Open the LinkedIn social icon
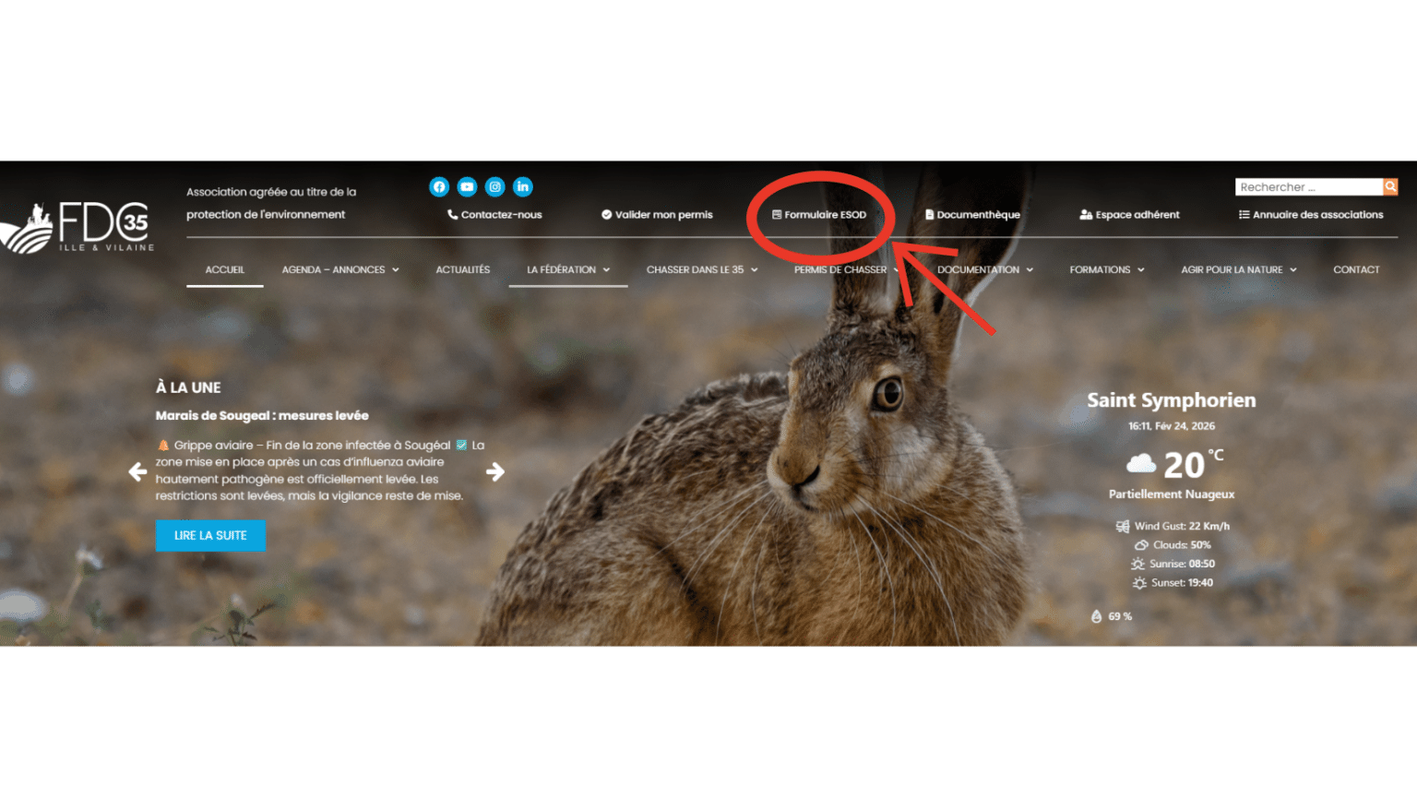Viewport: 1417px width, 798px height. (x=523, y=187)
